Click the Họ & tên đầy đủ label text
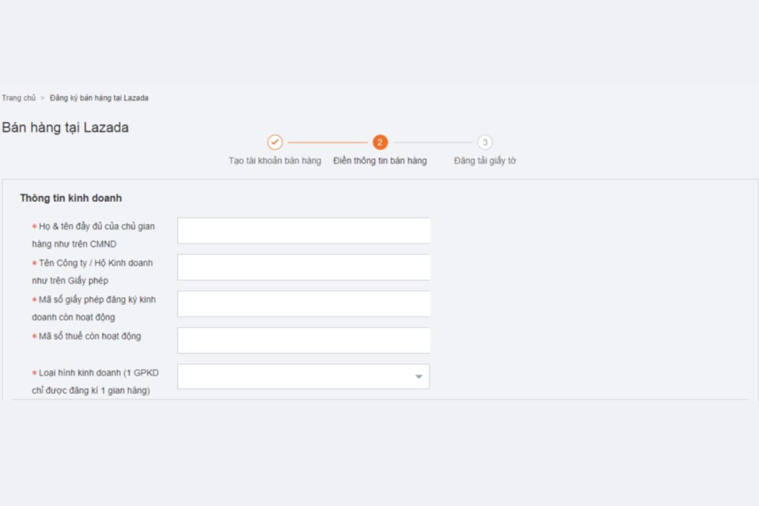Viewport: 759px width, 506px height. pyautogui.click(x=94, y=235)
